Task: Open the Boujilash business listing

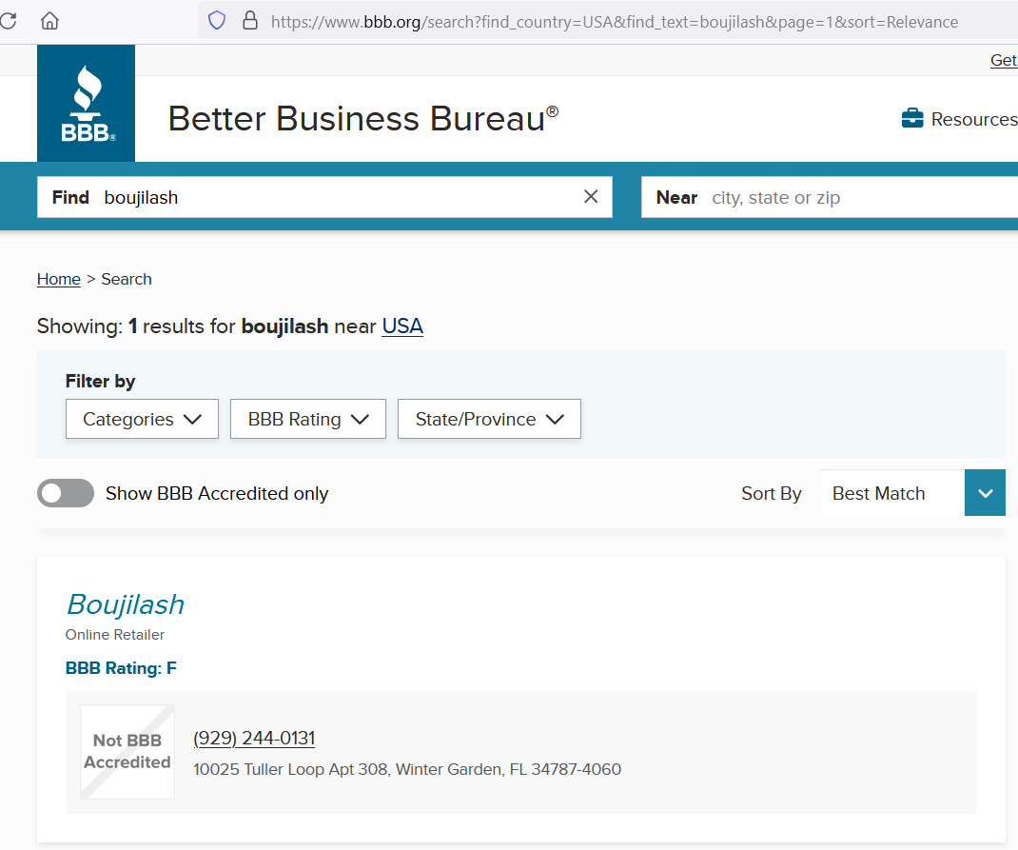Action: 126,604
